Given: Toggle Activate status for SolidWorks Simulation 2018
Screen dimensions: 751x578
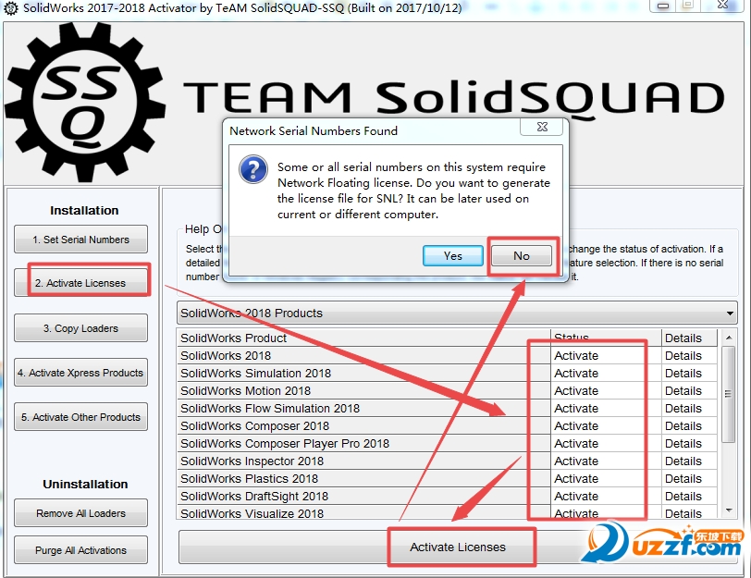Looking at the screenshot, I should [x=606, y=373].
